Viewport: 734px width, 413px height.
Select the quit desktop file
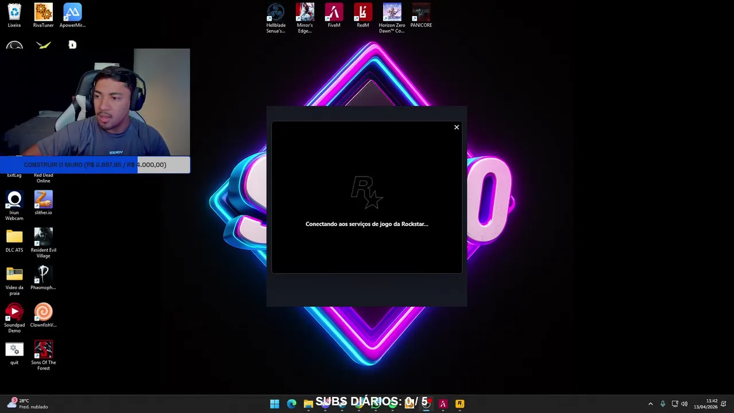click(14, 353)
